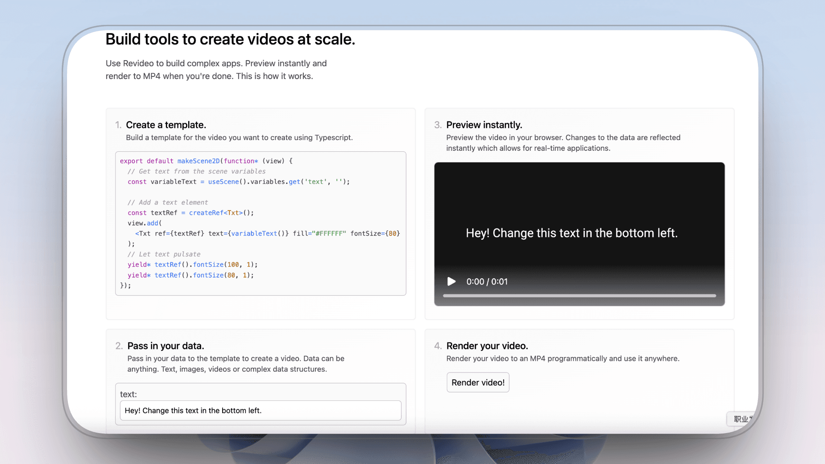Click the 'const variableText' code line
This screenshot has height=464, width=825.
pyautogui.click(x=238, y=182)
